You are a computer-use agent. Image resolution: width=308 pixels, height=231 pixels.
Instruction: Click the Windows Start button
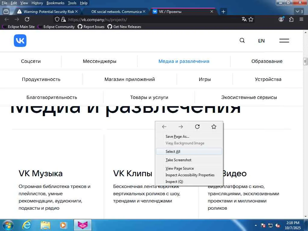[8, 225]
